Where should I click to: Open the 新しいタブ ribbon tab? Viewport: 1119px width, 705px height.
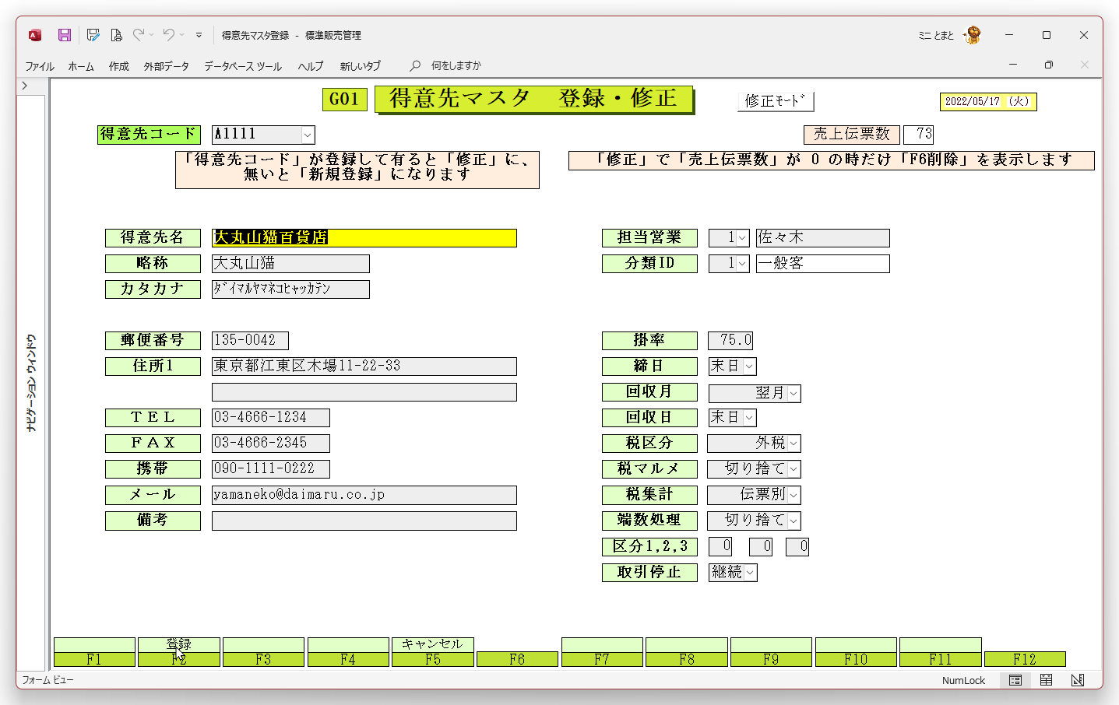(x=360, y=66)
